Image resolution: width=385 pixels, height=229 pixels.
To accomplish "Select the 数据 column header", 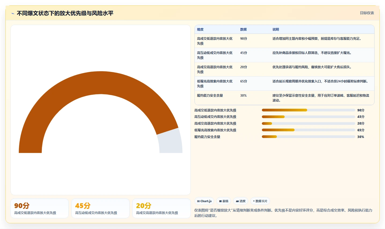I will (243, 30).
